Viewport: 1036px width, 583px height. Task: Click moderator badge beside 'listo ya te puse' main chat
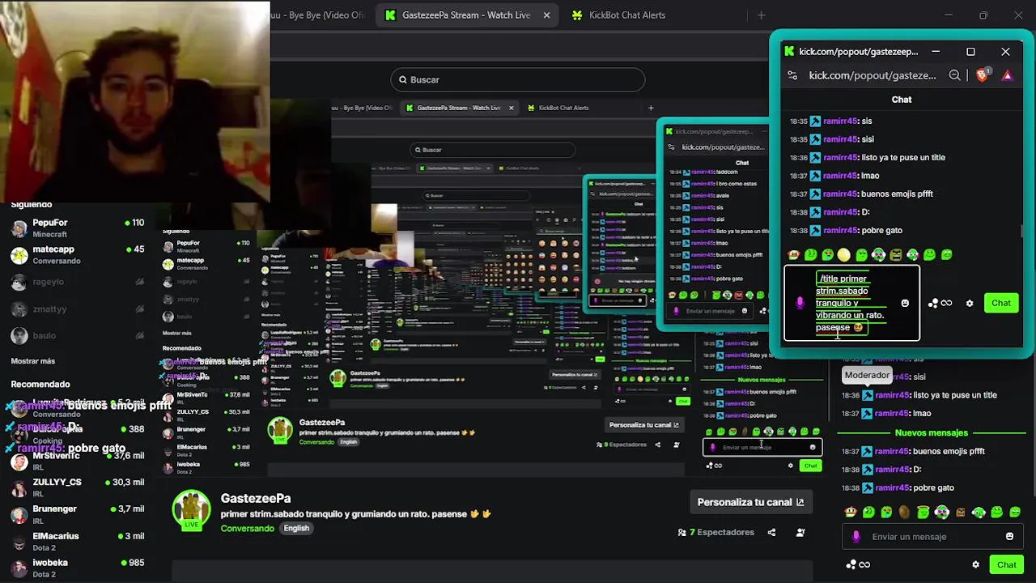(868, 395)
